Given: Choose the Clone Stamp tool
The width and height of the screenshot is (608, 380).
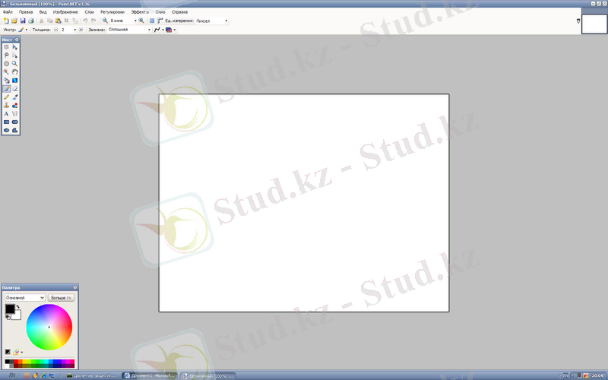Looking at the screenshot, I should 6,105.
